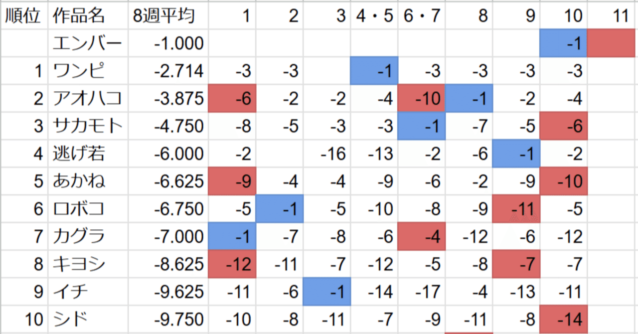Select the blue -1 cell in イチ row

coord(327,291)
